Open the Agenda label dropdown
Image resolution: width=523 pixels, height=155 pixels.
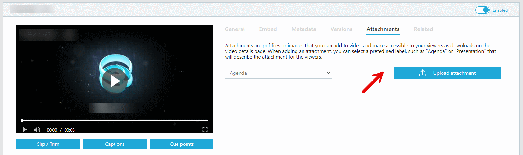(x=279, y=73)
